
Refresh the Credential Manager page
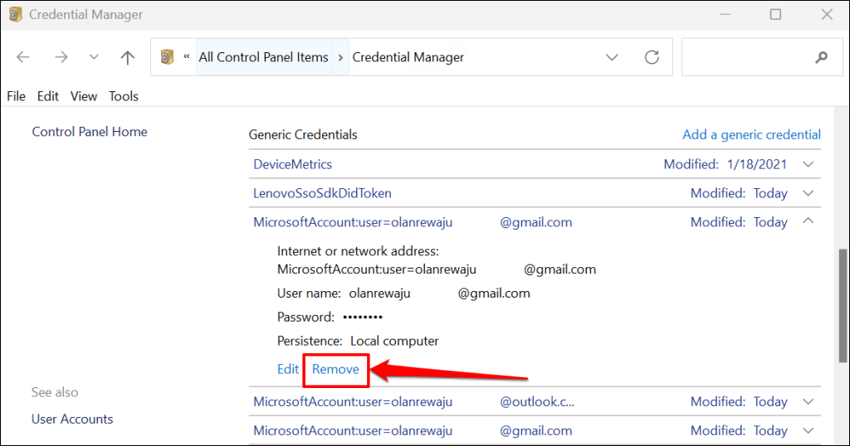652,58
